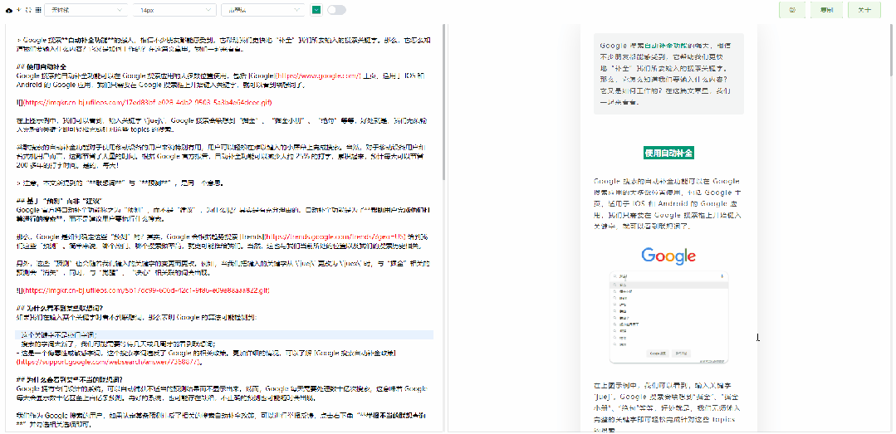Click the fullscreen brackets icon
Image resolution: width=896 pixels, height=434 pixels.
pyautogui.click(x=28, y=10)
